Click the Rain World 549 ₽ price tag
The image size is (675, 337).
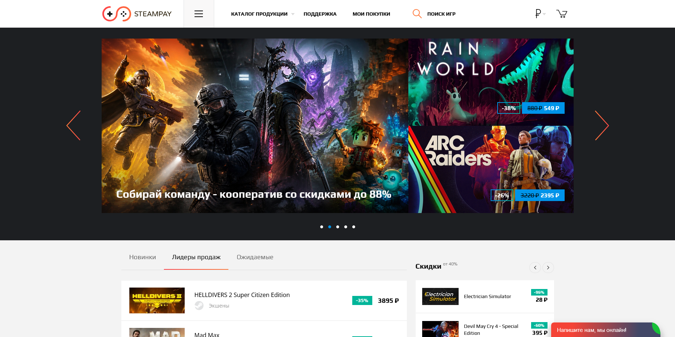pos(543,108)
